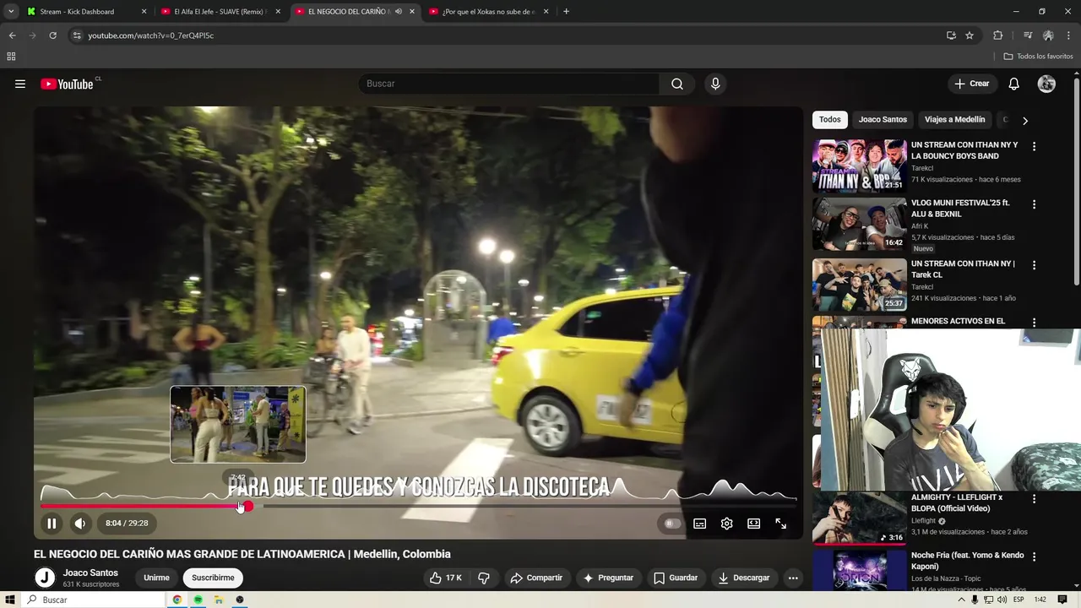Select the Joaco Santos filter chip
This screenshot has height=608, width=1081.
(x=883, y=120)
